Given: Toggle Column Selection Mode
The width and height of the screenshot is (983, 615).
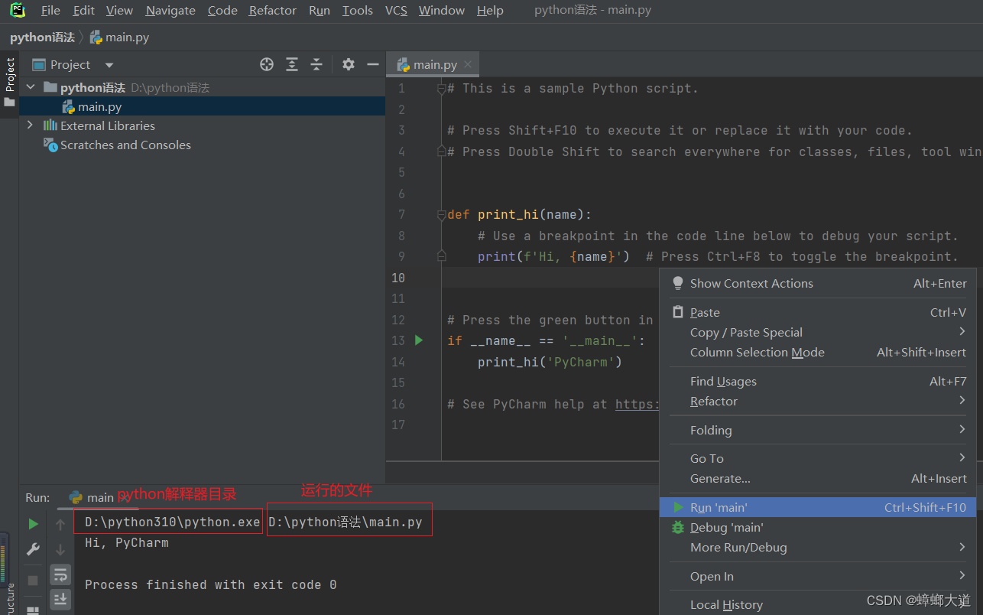Looking at the screenshot, I should pos(818,352).
